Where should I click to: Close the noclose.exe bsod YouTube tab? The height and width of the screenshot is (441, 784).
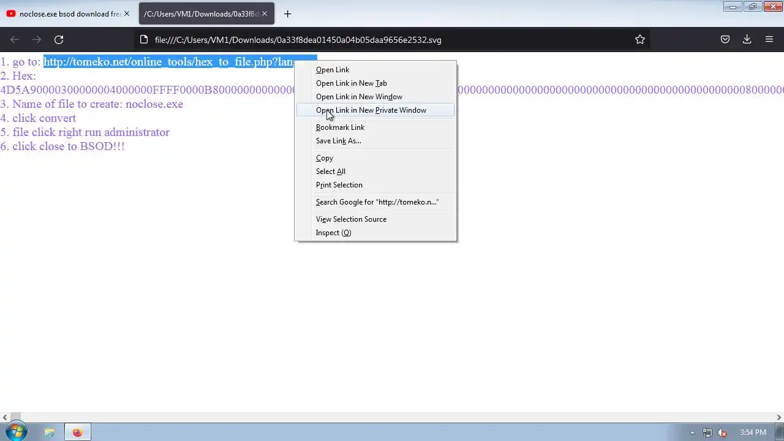pyautogui.click(x=127, y=13)
